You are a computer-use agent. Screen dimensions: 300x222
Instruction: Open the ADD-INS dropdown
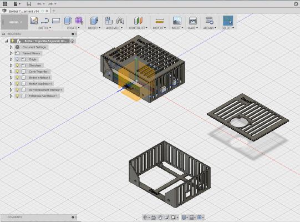(x=210, y=28)
